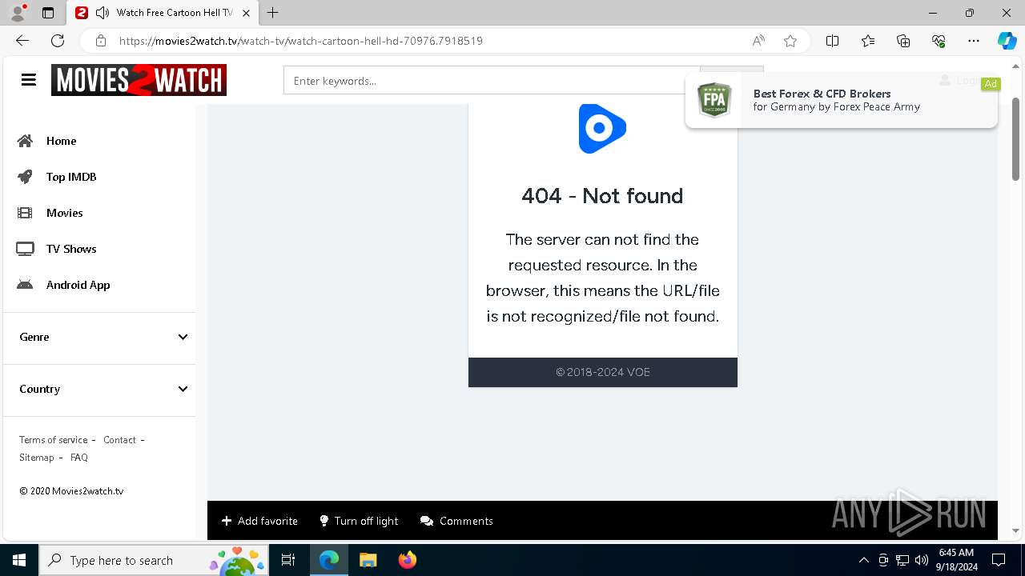Image resolution: width=1025 pixels, height=576 pixels.
Task: Go back with the browser arrow
Action: pyautogui.click(x=22, y=41)
